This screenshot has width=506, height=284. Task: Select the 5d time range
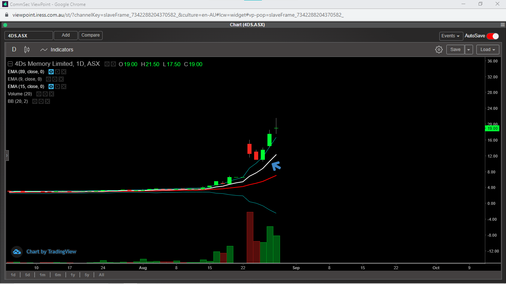pos(28,275)
